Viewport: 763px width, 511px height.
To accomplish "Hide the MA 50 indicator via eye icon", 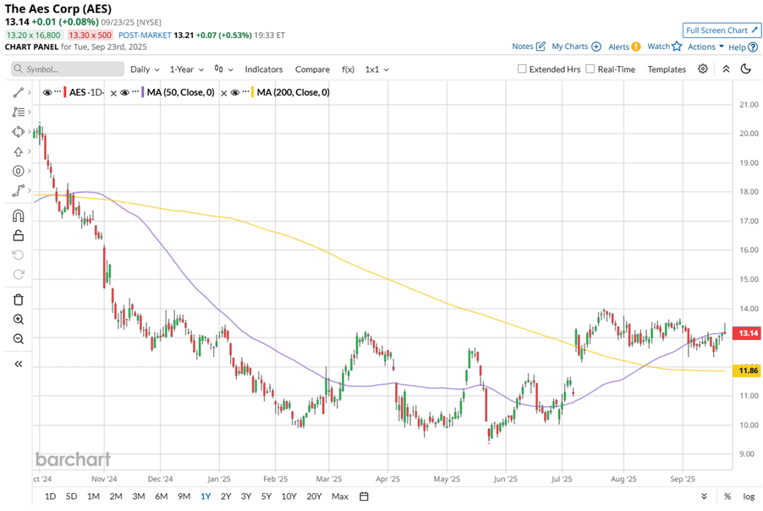I will [x=124, y=92].
